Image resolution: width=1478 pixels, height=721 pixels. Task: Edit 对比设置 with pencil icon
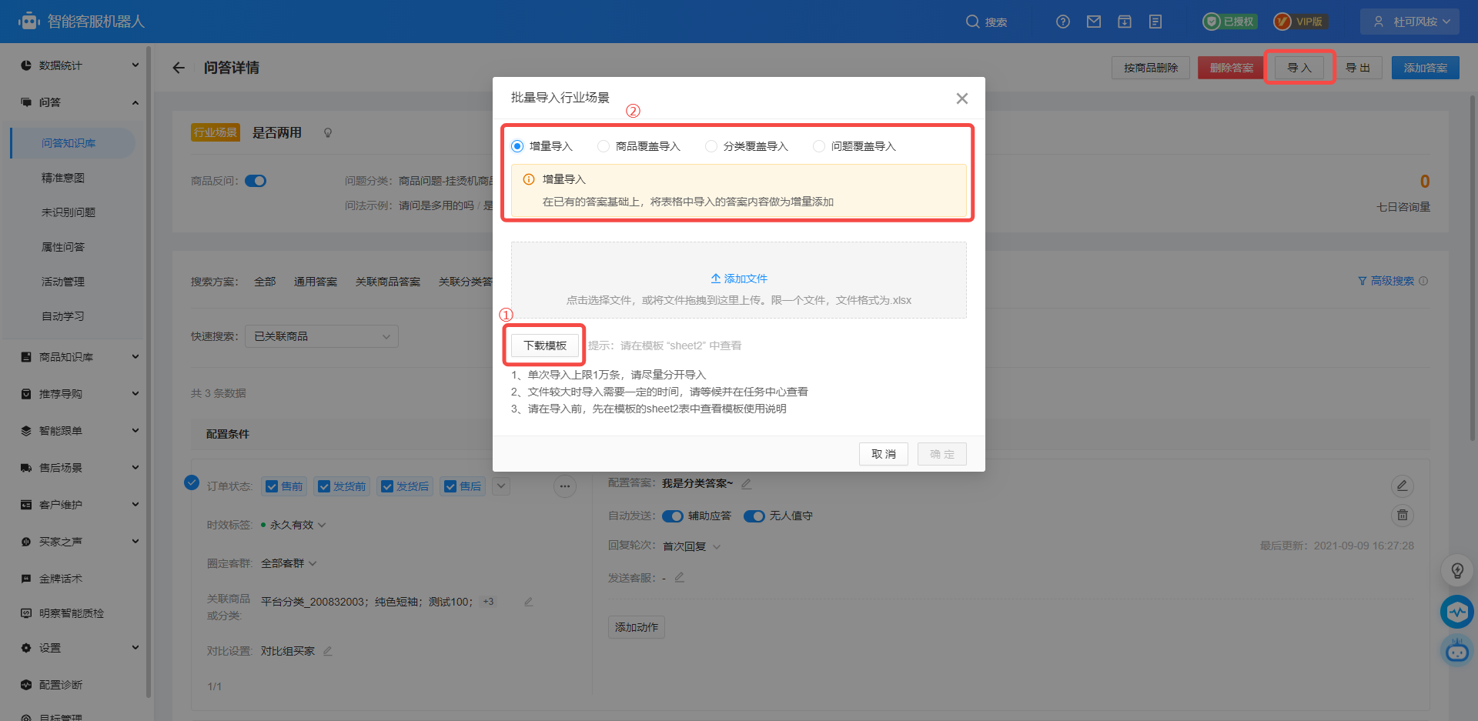(x=328, y=651)
